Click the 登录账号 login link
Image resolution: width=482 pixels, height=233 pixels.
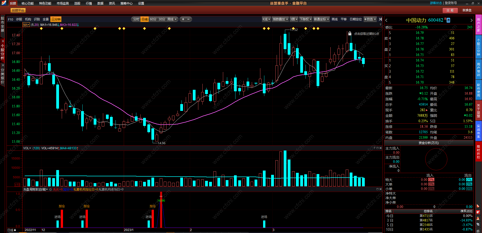[451, 3]
